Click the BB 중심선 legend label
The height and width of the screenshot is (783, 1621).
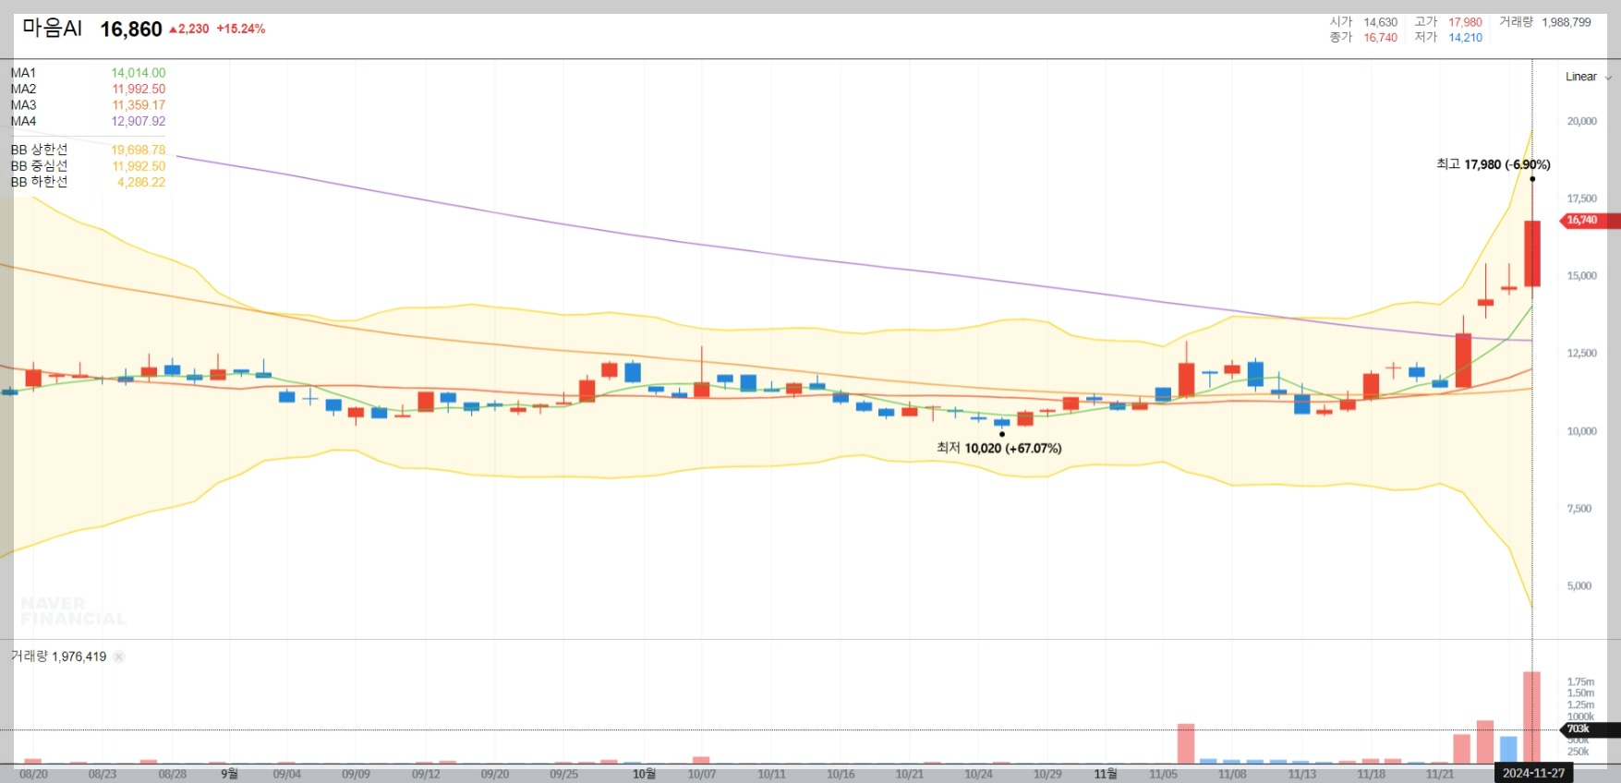[39, 166]
